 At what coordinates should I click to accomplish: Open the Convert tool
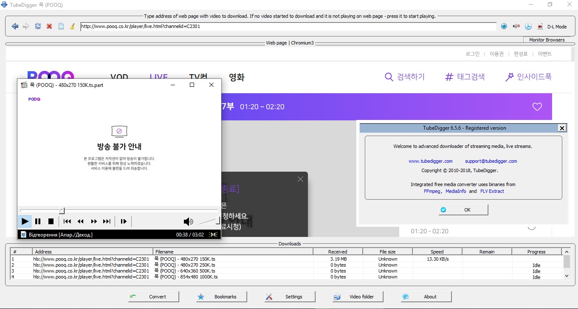(x=154, y=297)
